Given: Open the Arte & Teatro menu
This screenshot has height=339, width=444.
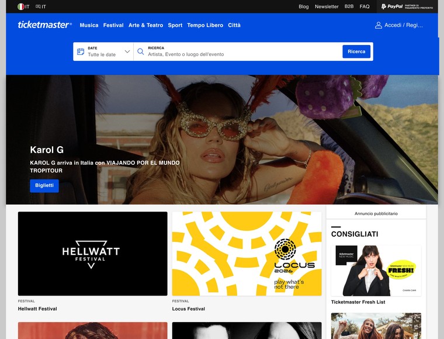Looking at the screenshot, I should [146, 25].
